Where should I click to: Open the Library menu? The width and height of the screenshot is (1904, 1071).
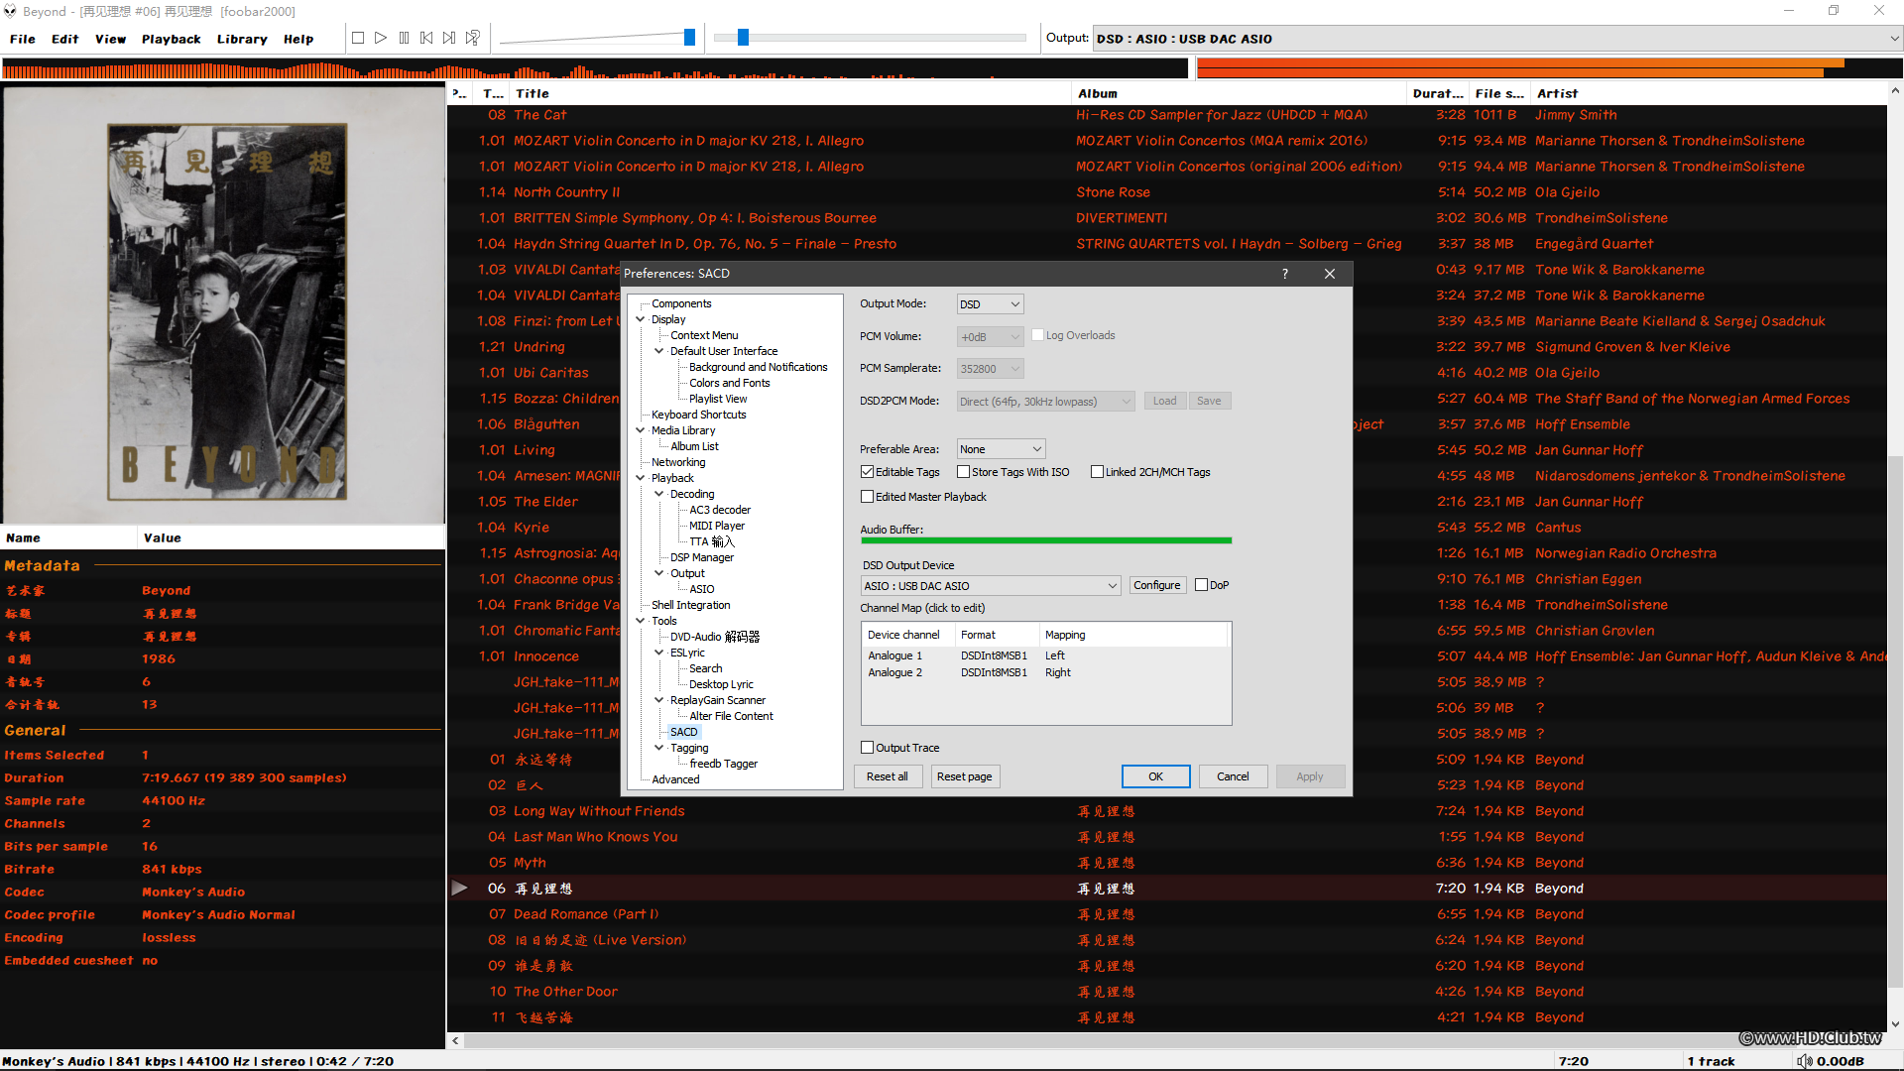[242, 39]
